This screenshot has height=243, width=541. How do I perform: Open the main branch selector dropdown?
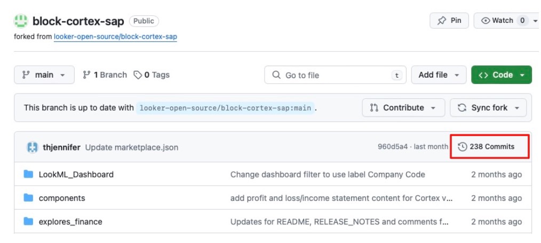(44, 75)
